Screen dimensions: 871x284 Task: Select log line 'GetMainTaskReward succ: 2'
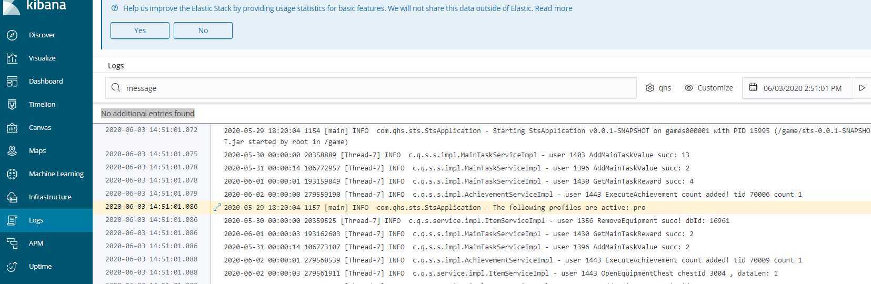(x=458, y=234)
